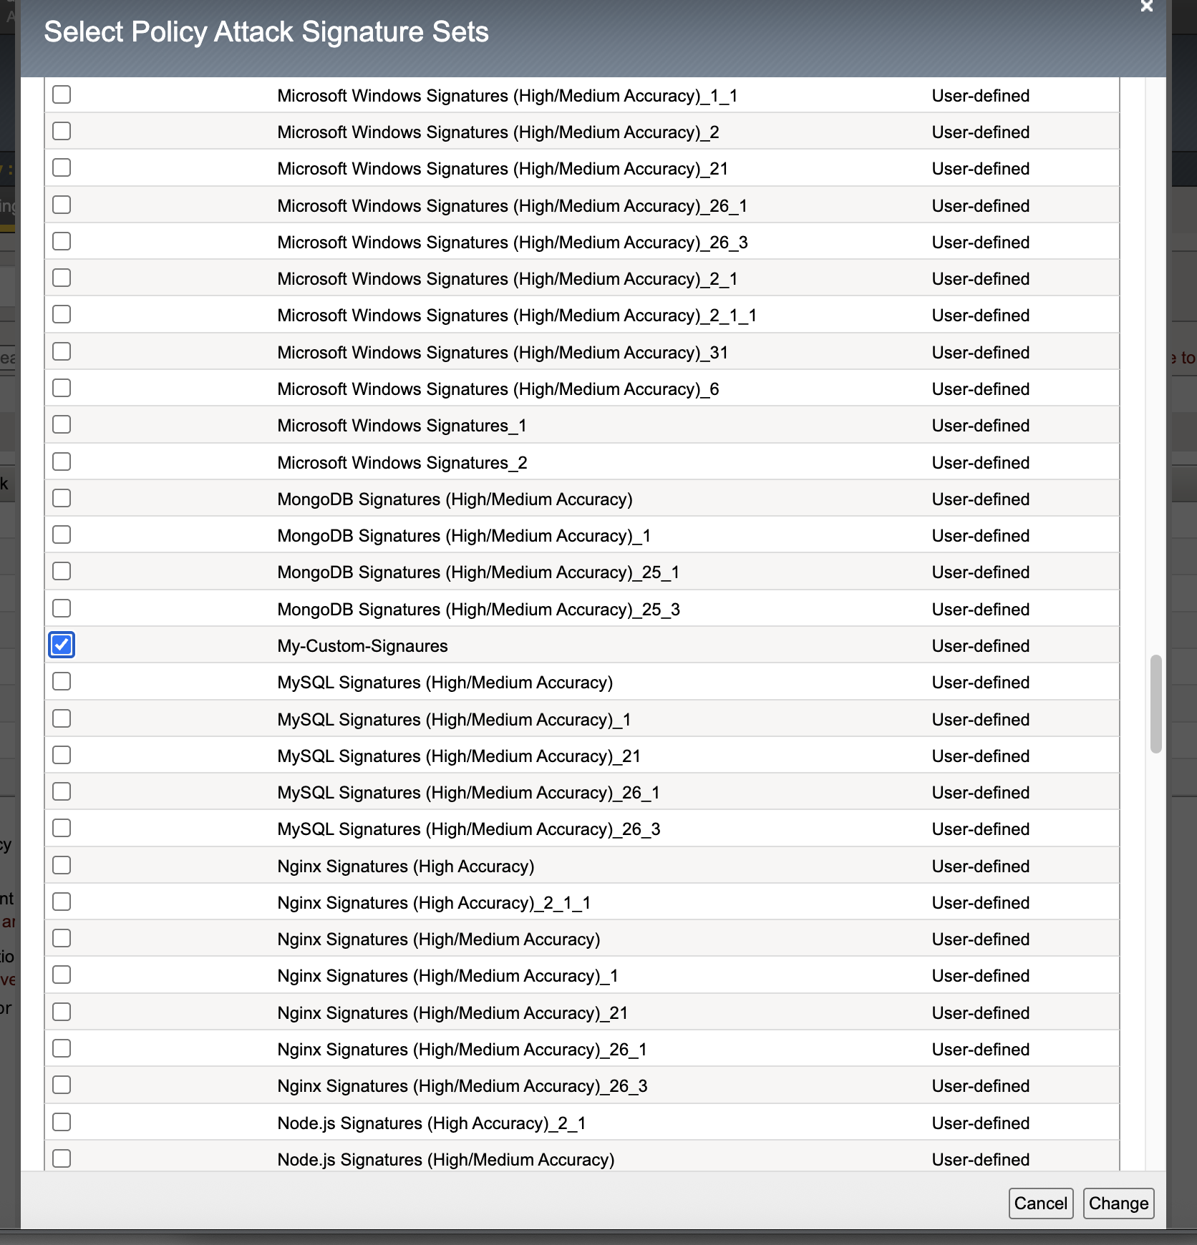Screen dimensions: 1197x1245
Task: Click User-defined cell in My-Custom-Signaures row
Action: [980, 646]
